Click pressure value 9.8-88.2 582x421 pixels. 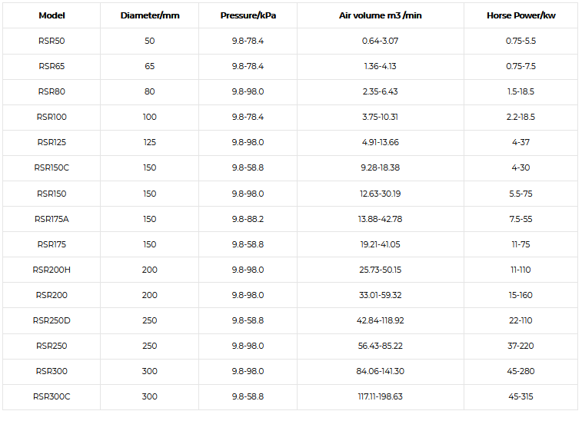pos(248,219)
